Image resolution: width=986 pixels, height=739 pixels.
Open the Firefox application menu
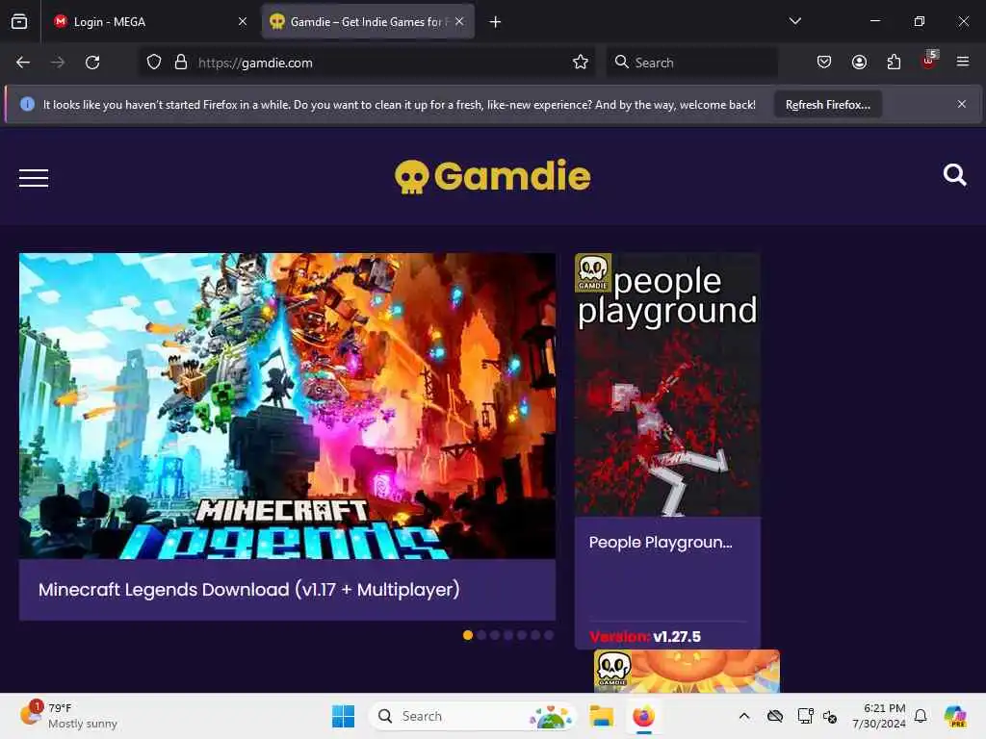coord(963,62)
